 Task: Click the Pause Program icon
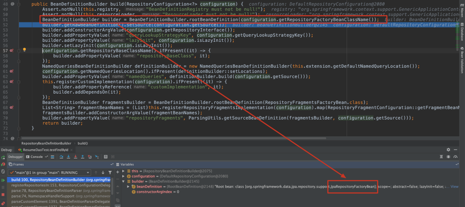coord(3,188)
